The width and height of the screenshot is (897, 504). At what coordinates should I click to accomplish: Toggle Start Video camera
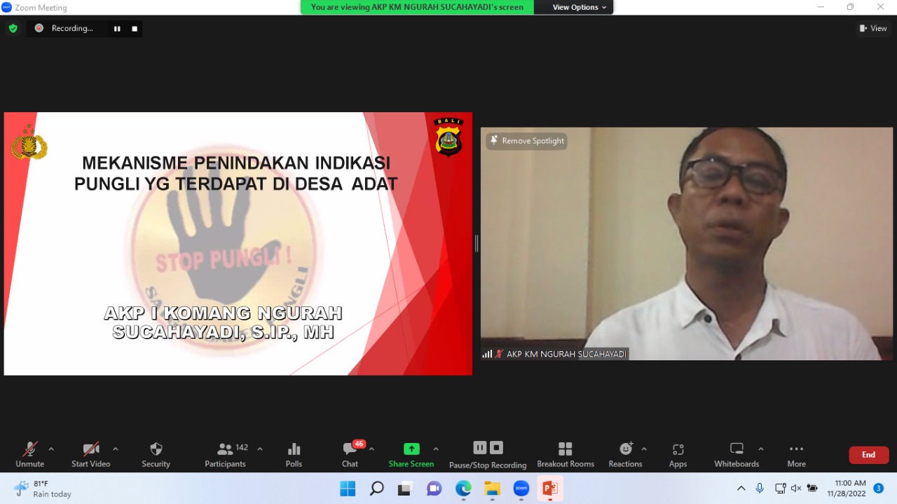[91, 455]
